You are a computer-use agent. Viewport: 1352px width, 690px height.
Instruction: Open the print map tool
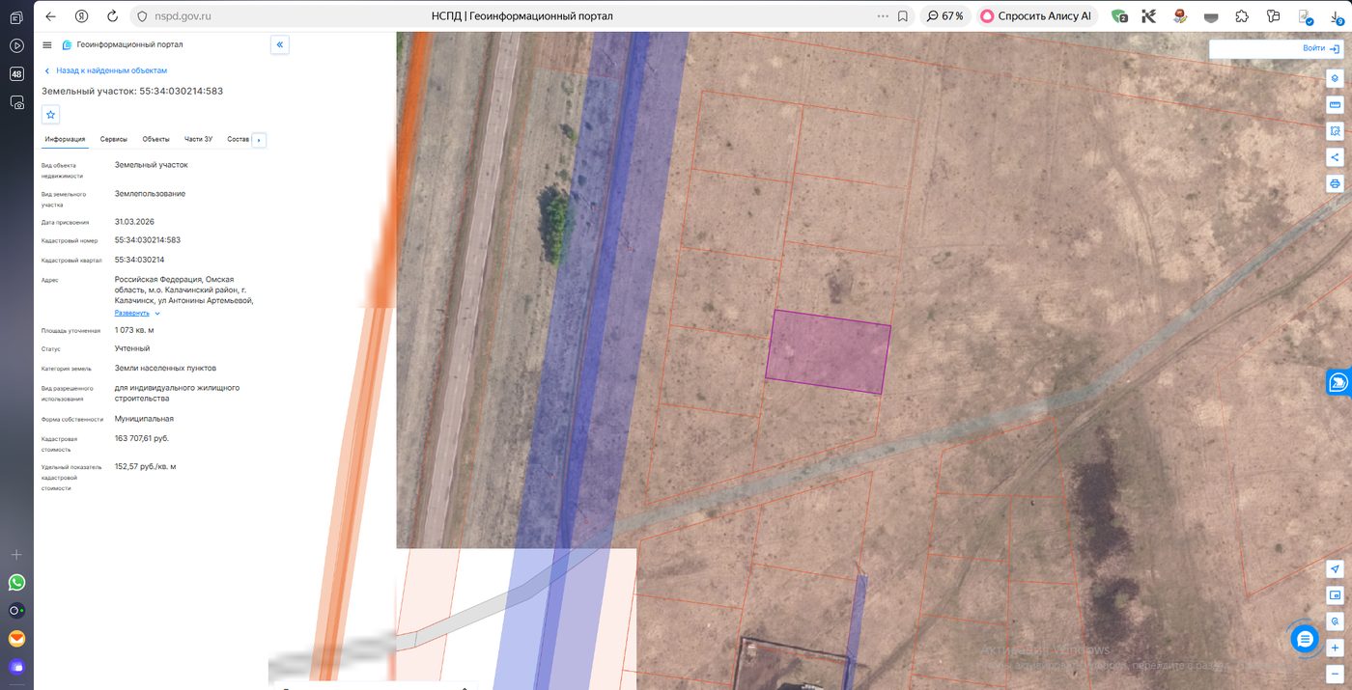(x=1335, y=183)
